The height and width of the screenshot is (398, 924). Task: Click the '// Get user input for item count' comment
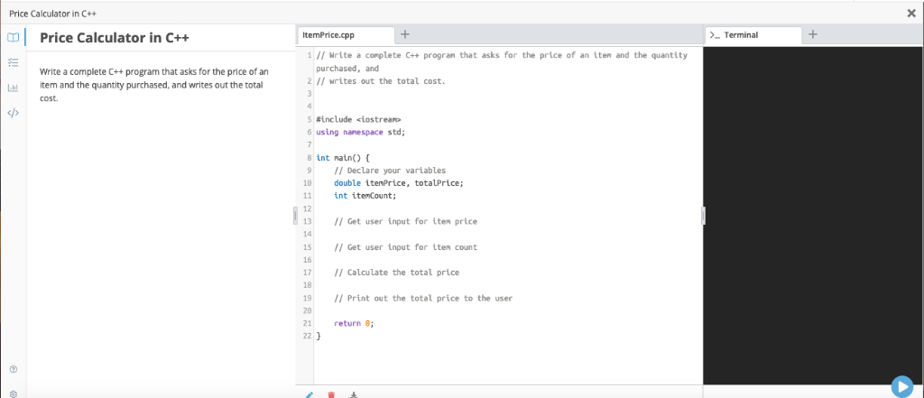pos(405,247)
